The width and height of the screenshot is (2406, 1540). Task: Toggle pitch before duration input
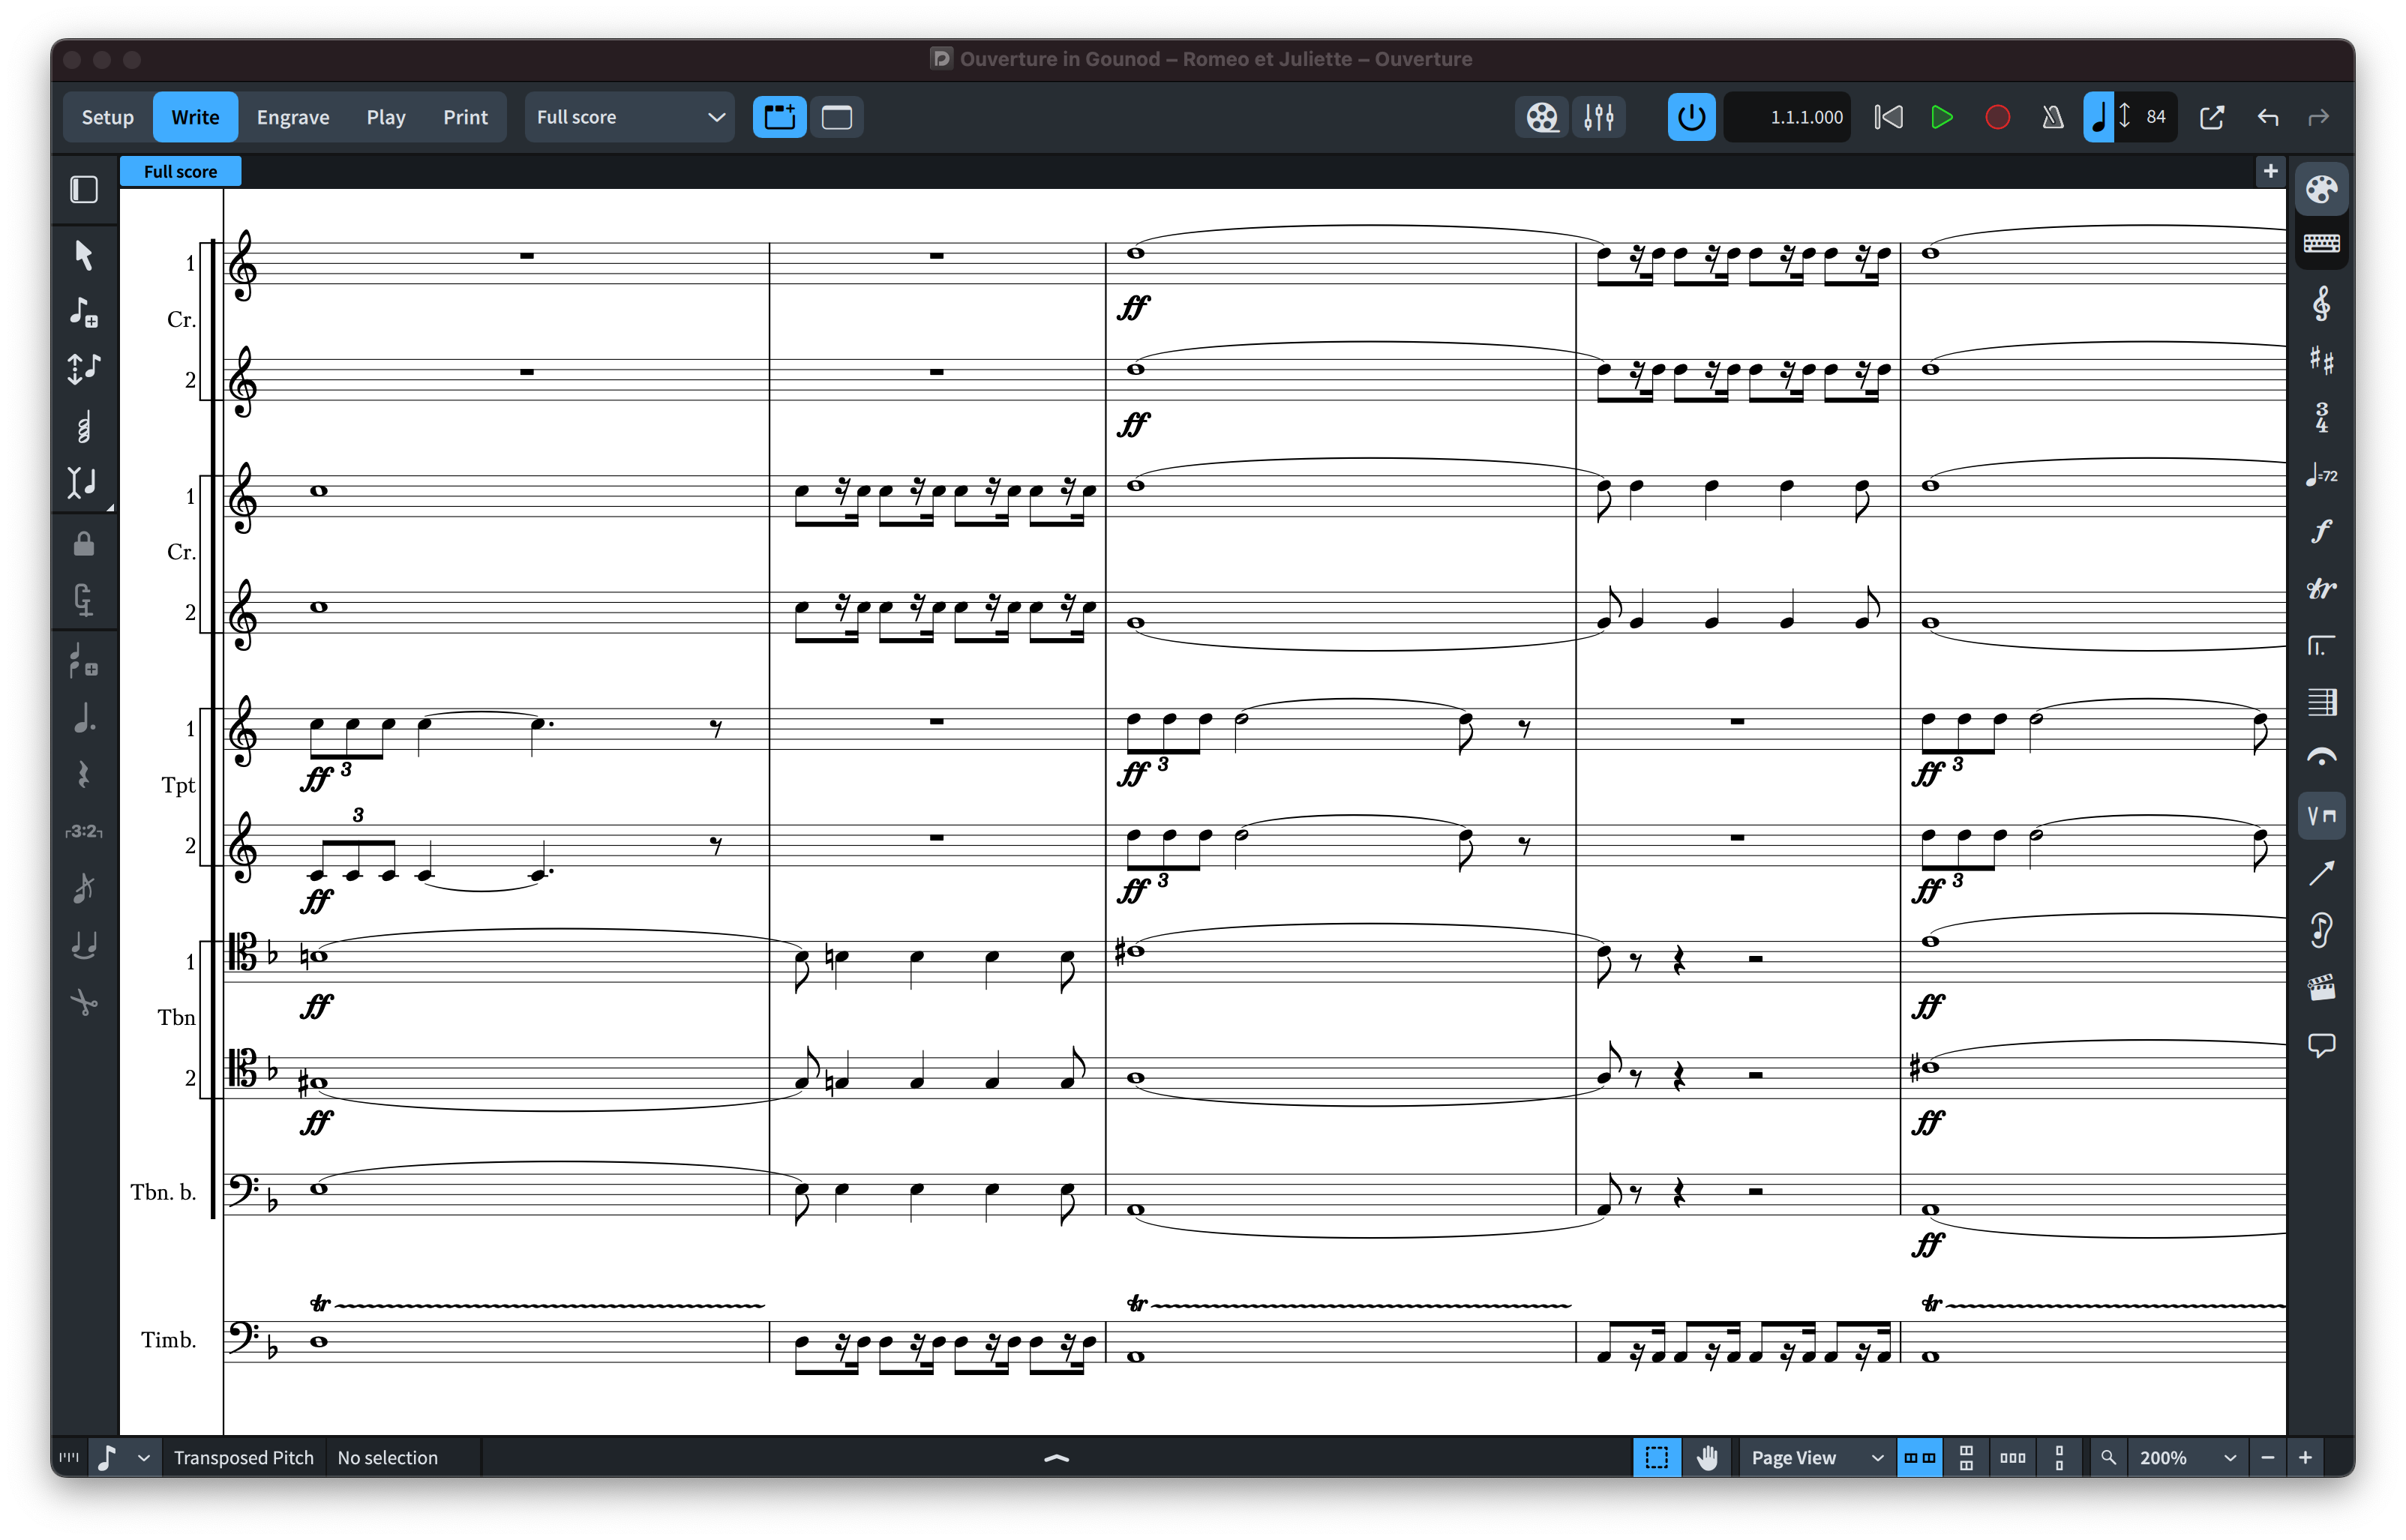(84, 369)
